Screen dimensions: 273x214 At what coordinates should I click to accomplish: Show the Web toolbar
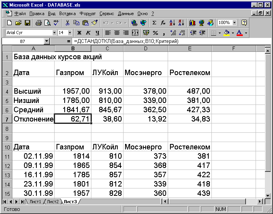pos(143,23)
